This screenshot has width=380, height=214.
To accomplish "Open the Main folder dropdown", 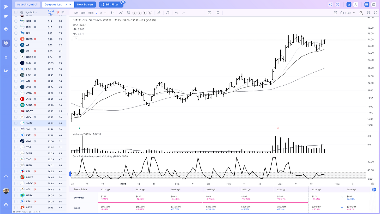I will click(x=348, y=13).
